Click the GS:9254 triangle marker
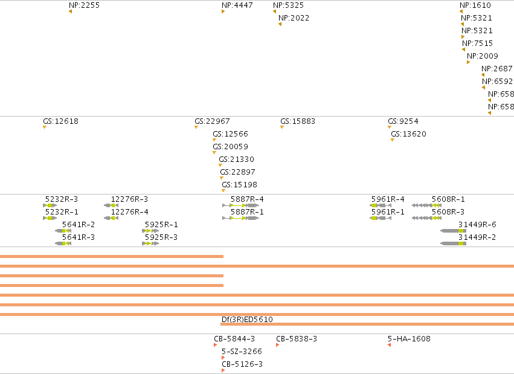 click(x=390, y=127)
